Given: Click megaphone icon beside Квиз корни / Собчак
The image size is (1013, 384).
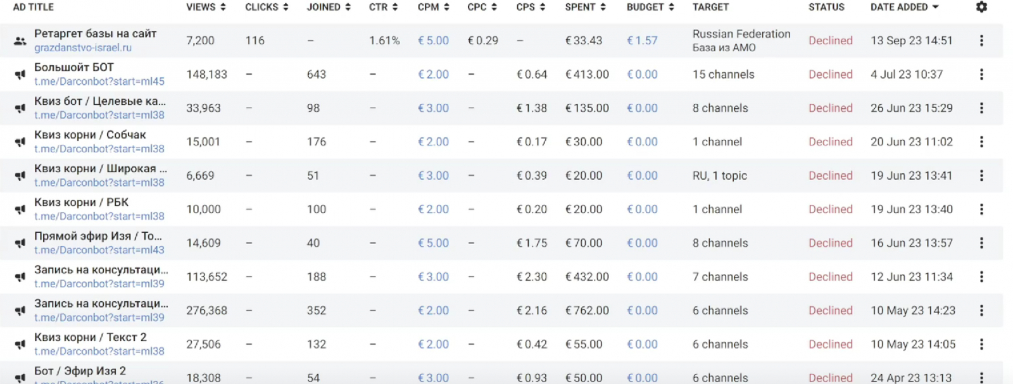Looking at the screenshot, I should 20,142.
